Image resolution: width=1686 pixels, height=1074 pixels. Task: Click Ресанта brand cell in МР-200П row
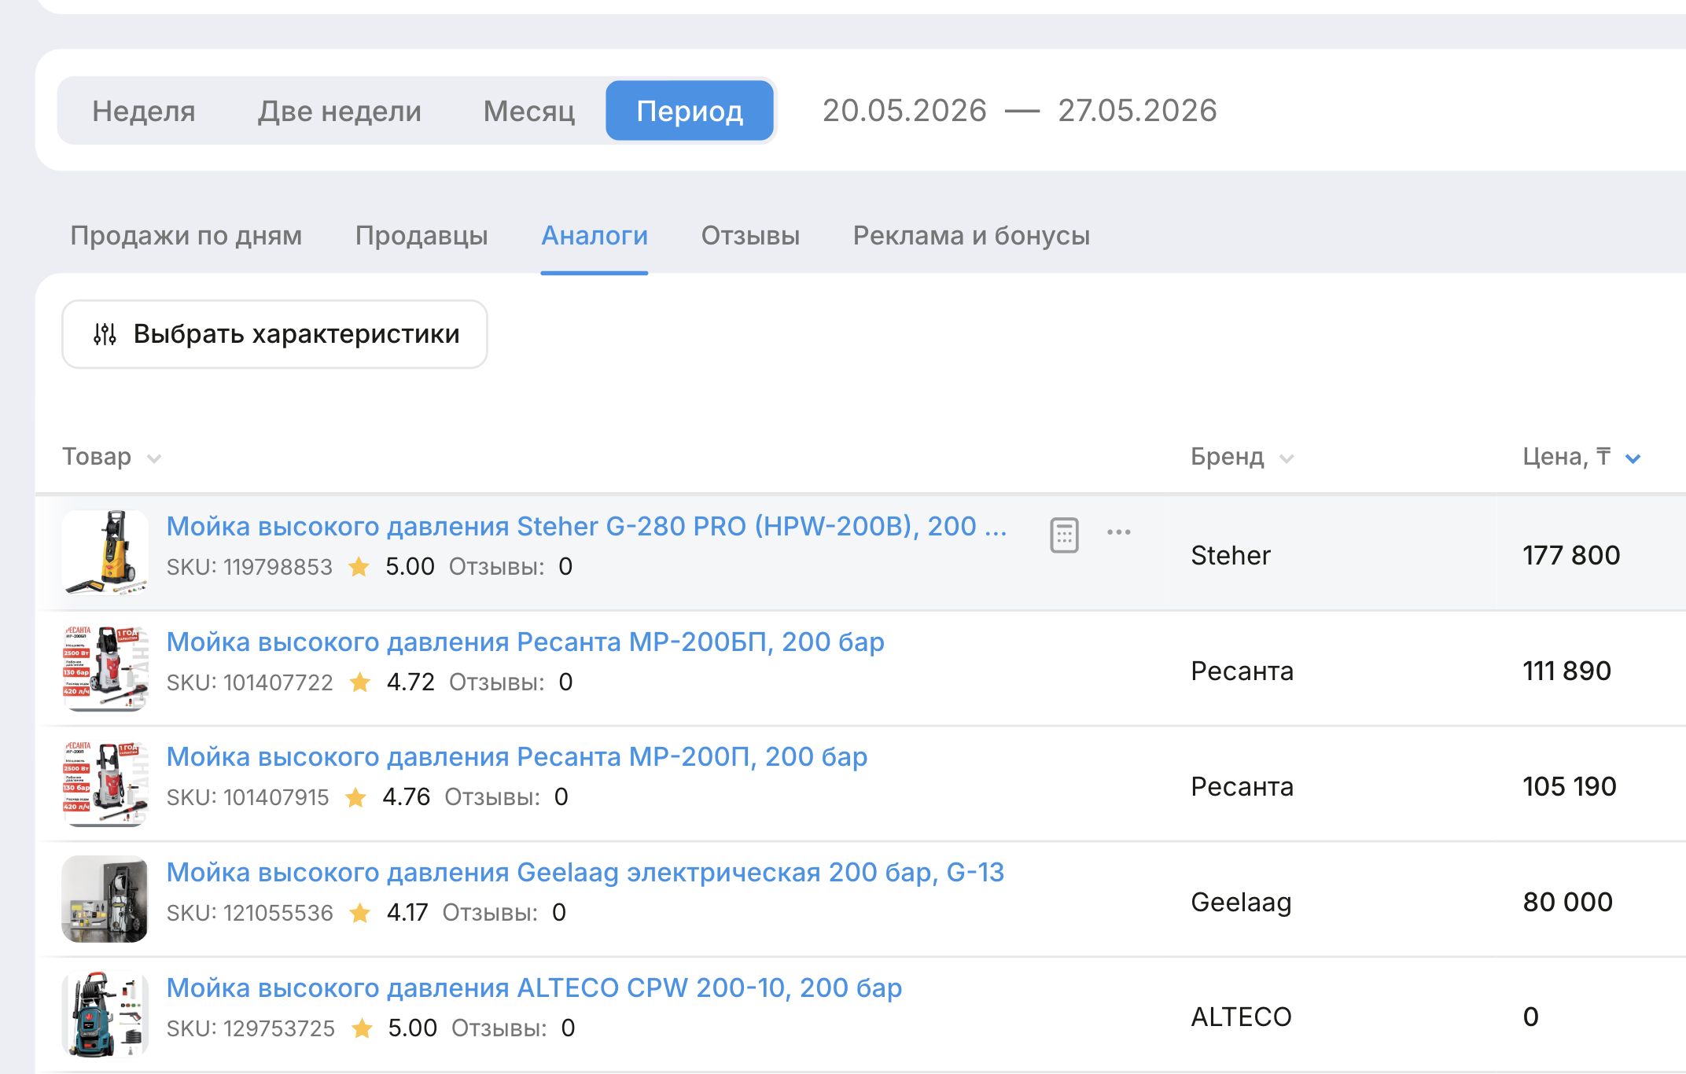1242,786
